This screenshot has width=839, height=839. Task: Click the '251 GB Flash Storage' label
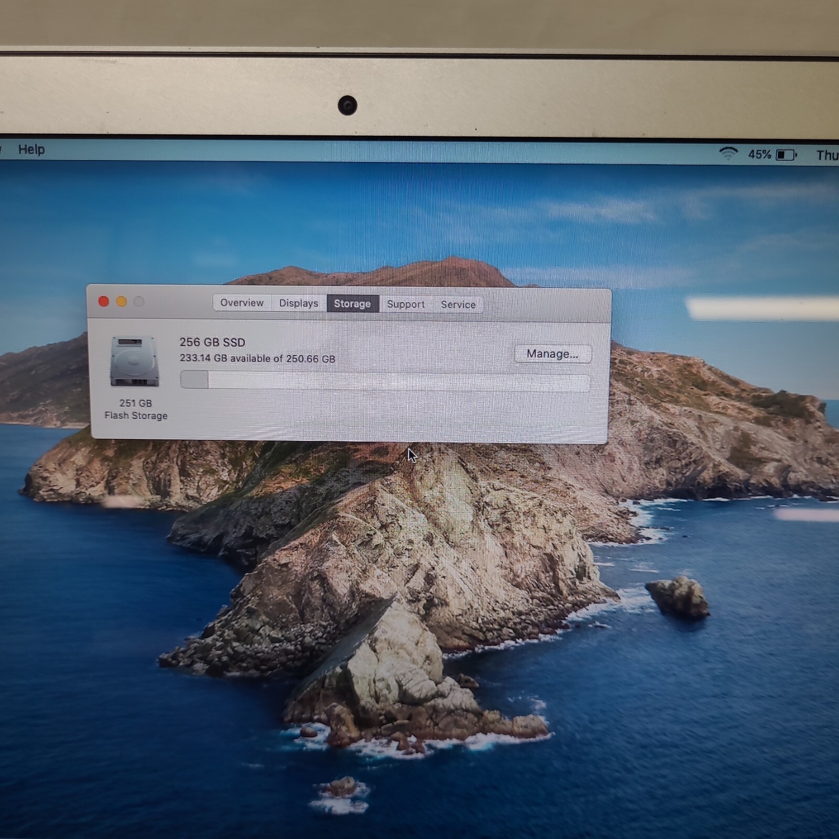(136, 409)
